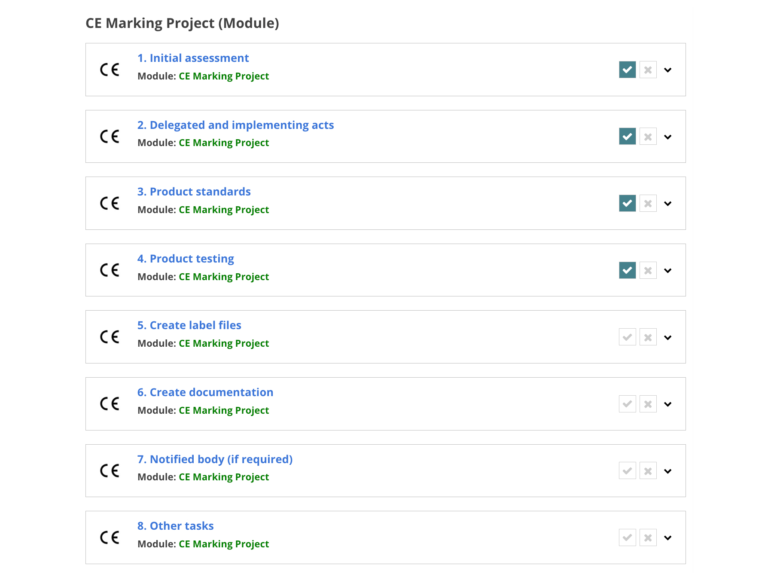Tick Create label files as completed
This screenshot has width=771, height=580.
click(x=628, y=337)
